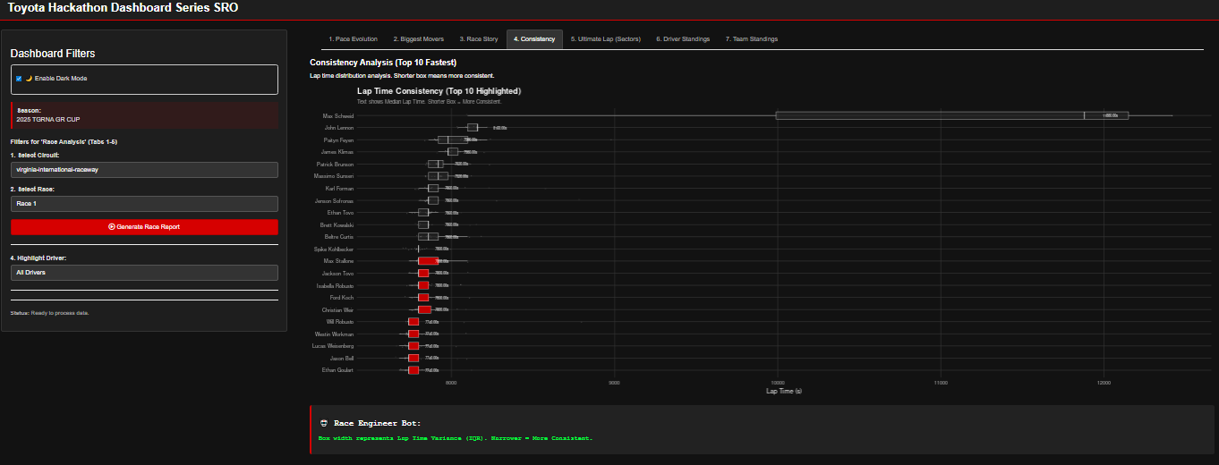Click the Generate Race Report button
Screen dimensions: 1219x465
[144, 227]
